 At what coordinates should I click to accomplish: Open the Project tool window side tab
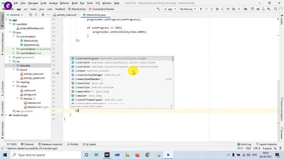(x=2, y=20)
